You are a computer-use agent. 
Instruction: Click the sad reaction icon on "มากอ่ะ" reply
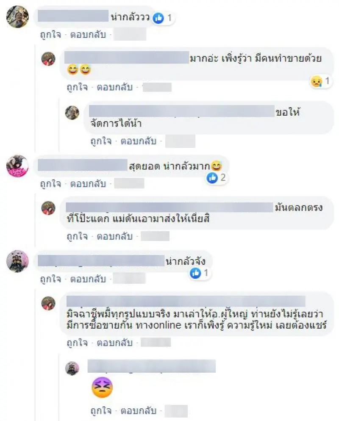tap(317, 81)
